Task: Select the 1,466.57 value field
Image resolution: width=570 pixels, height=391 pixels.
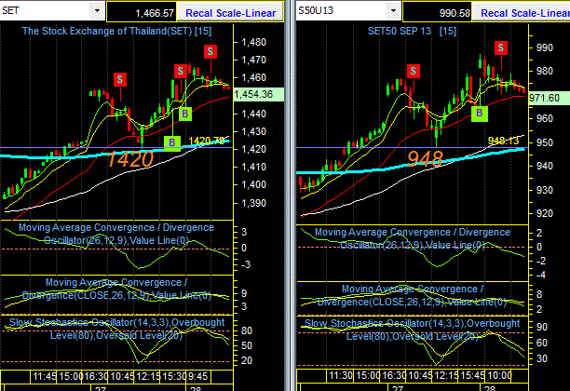Action: coord(142,13)
